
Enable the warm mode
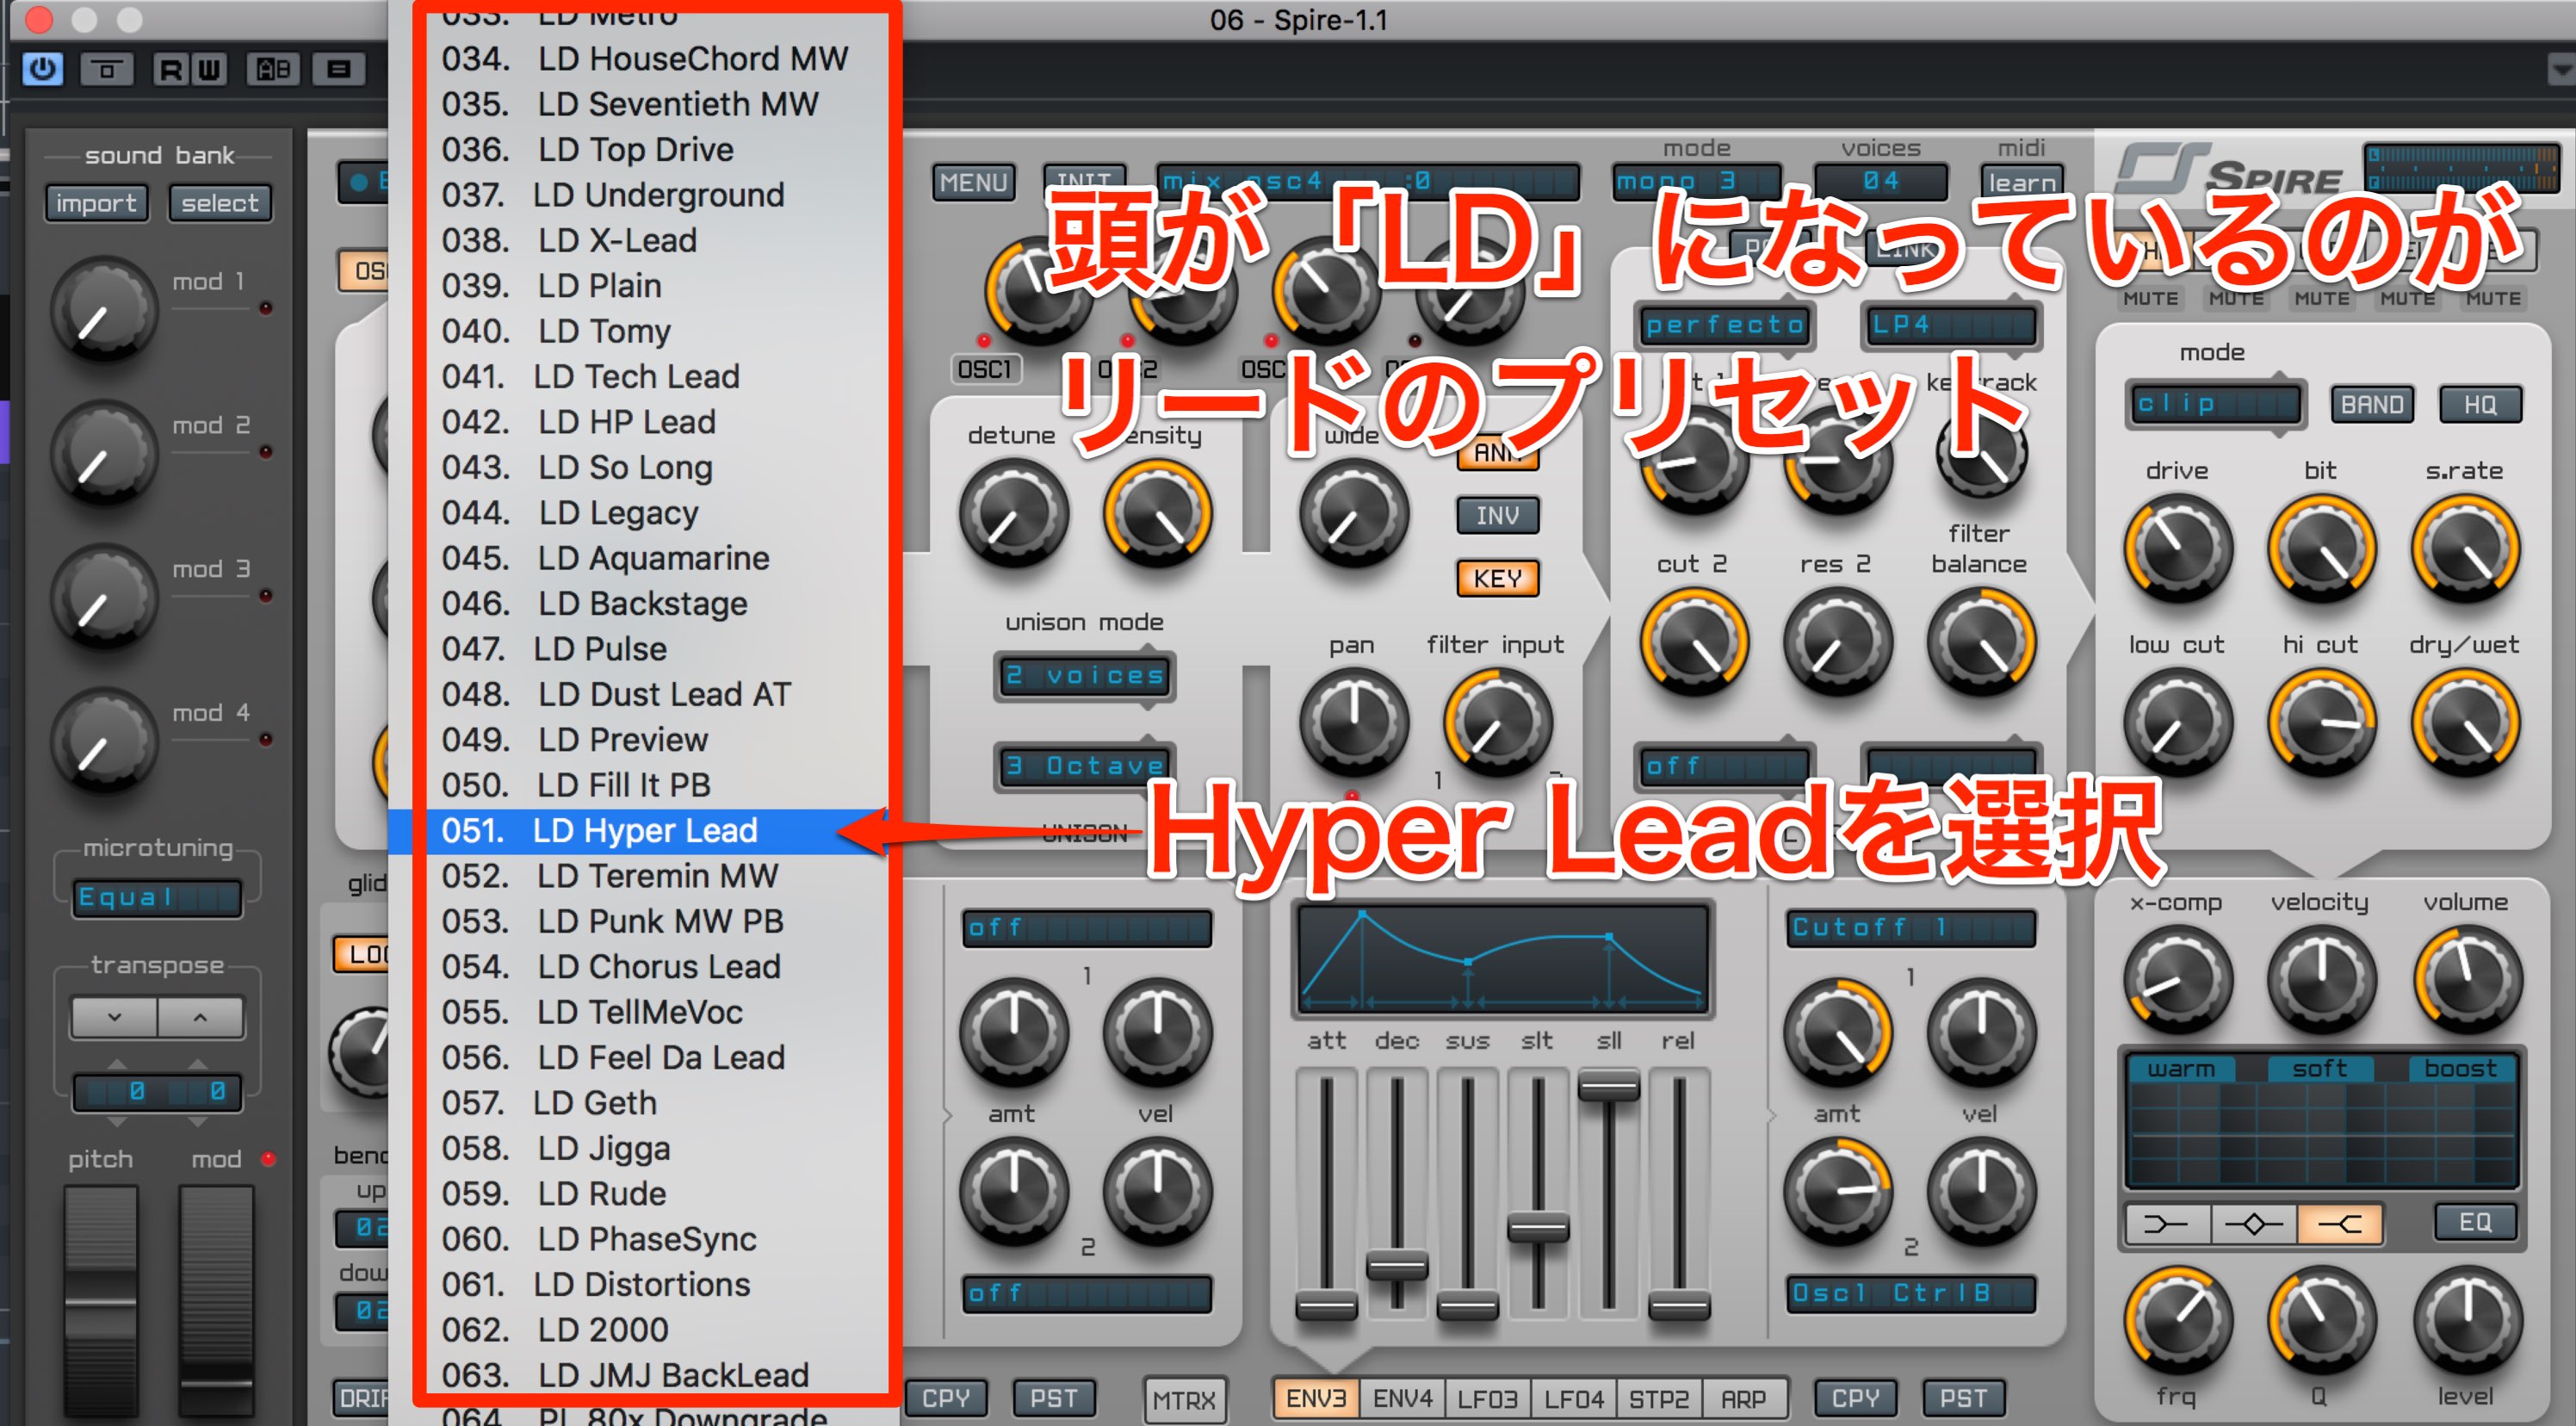pos(2181,1068)
